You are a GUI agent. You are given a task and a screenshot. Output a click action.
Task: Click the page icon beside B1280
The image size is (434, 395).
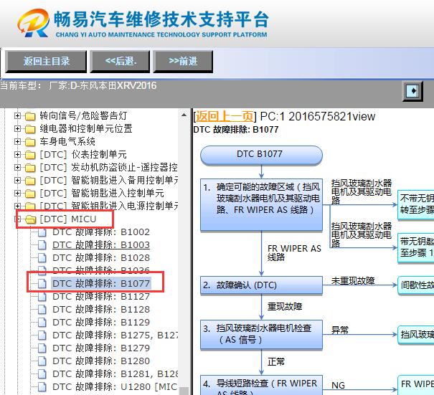[42, 361]
